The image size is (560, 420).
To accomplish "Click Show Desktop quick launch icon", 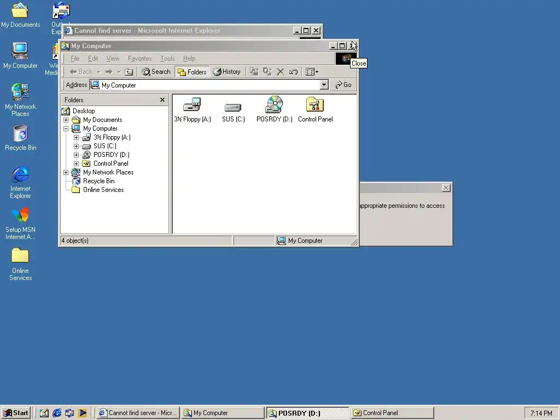I will [x=44, y=413].
